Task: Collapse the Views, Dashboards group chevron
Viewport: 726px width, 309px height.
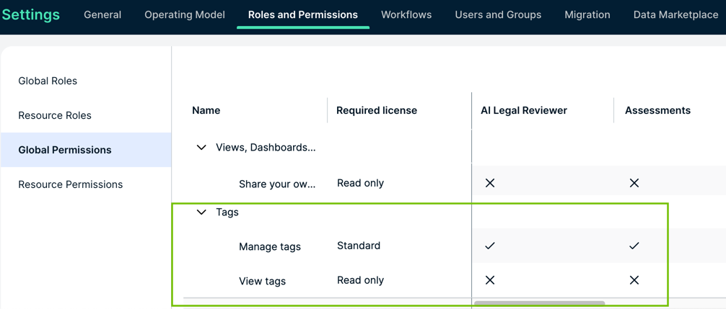Action: (201, 148)
